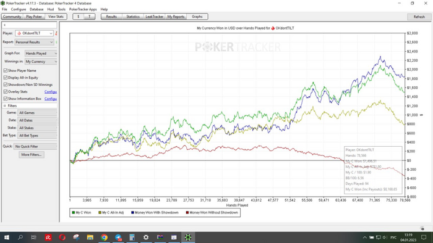
Task: Click the player icon beside the OKdontTILT field
Action: (19, 33)
